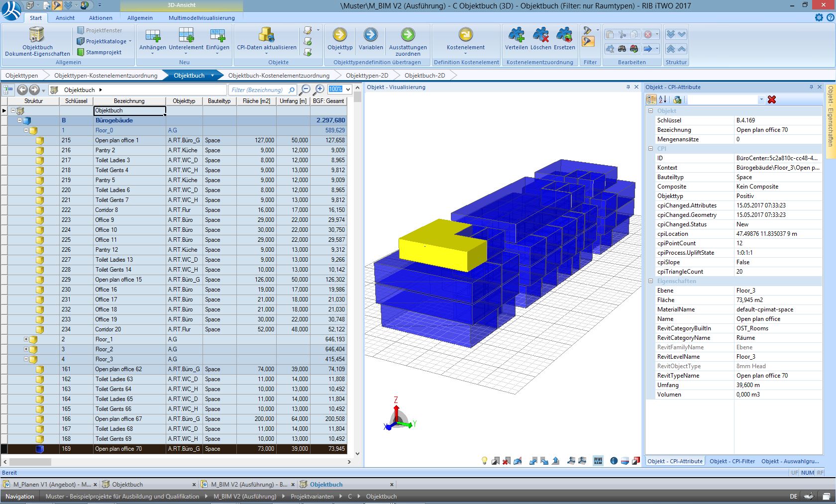Switch to the Objekt - CPI-Filter tab
Image resolution: width=836 pixels, height=504 pixels.
(732, 461)
